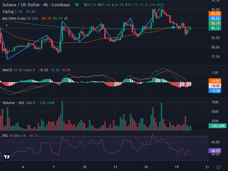Select the MA/EMA Cross 50 200 label
Viewport: 228px width, 171px height.
[20, 19]
